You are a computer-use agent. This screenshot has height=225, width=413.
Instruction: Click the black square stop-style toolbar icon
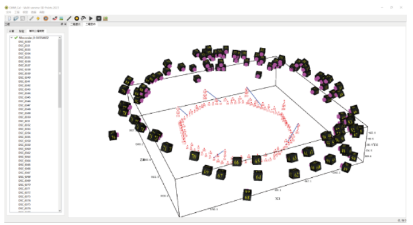click(99, 18)
